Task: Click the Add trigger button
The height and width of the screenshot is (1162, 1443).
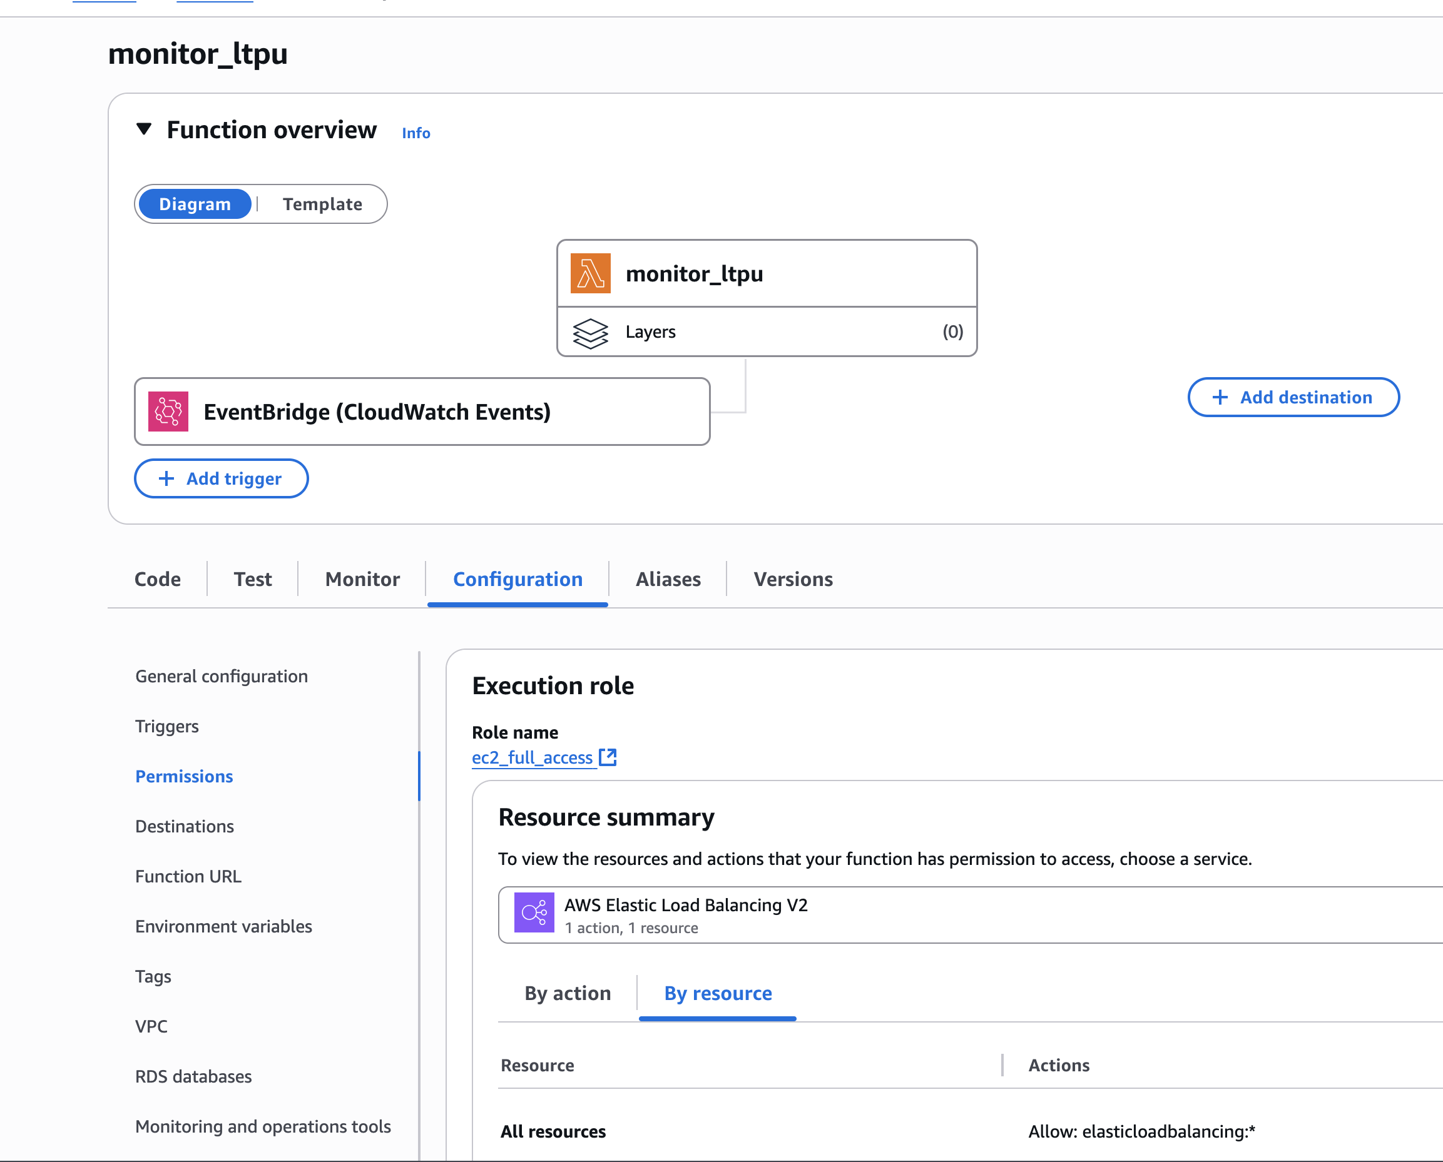Action: pyautogui.click(x=221, y=478)
